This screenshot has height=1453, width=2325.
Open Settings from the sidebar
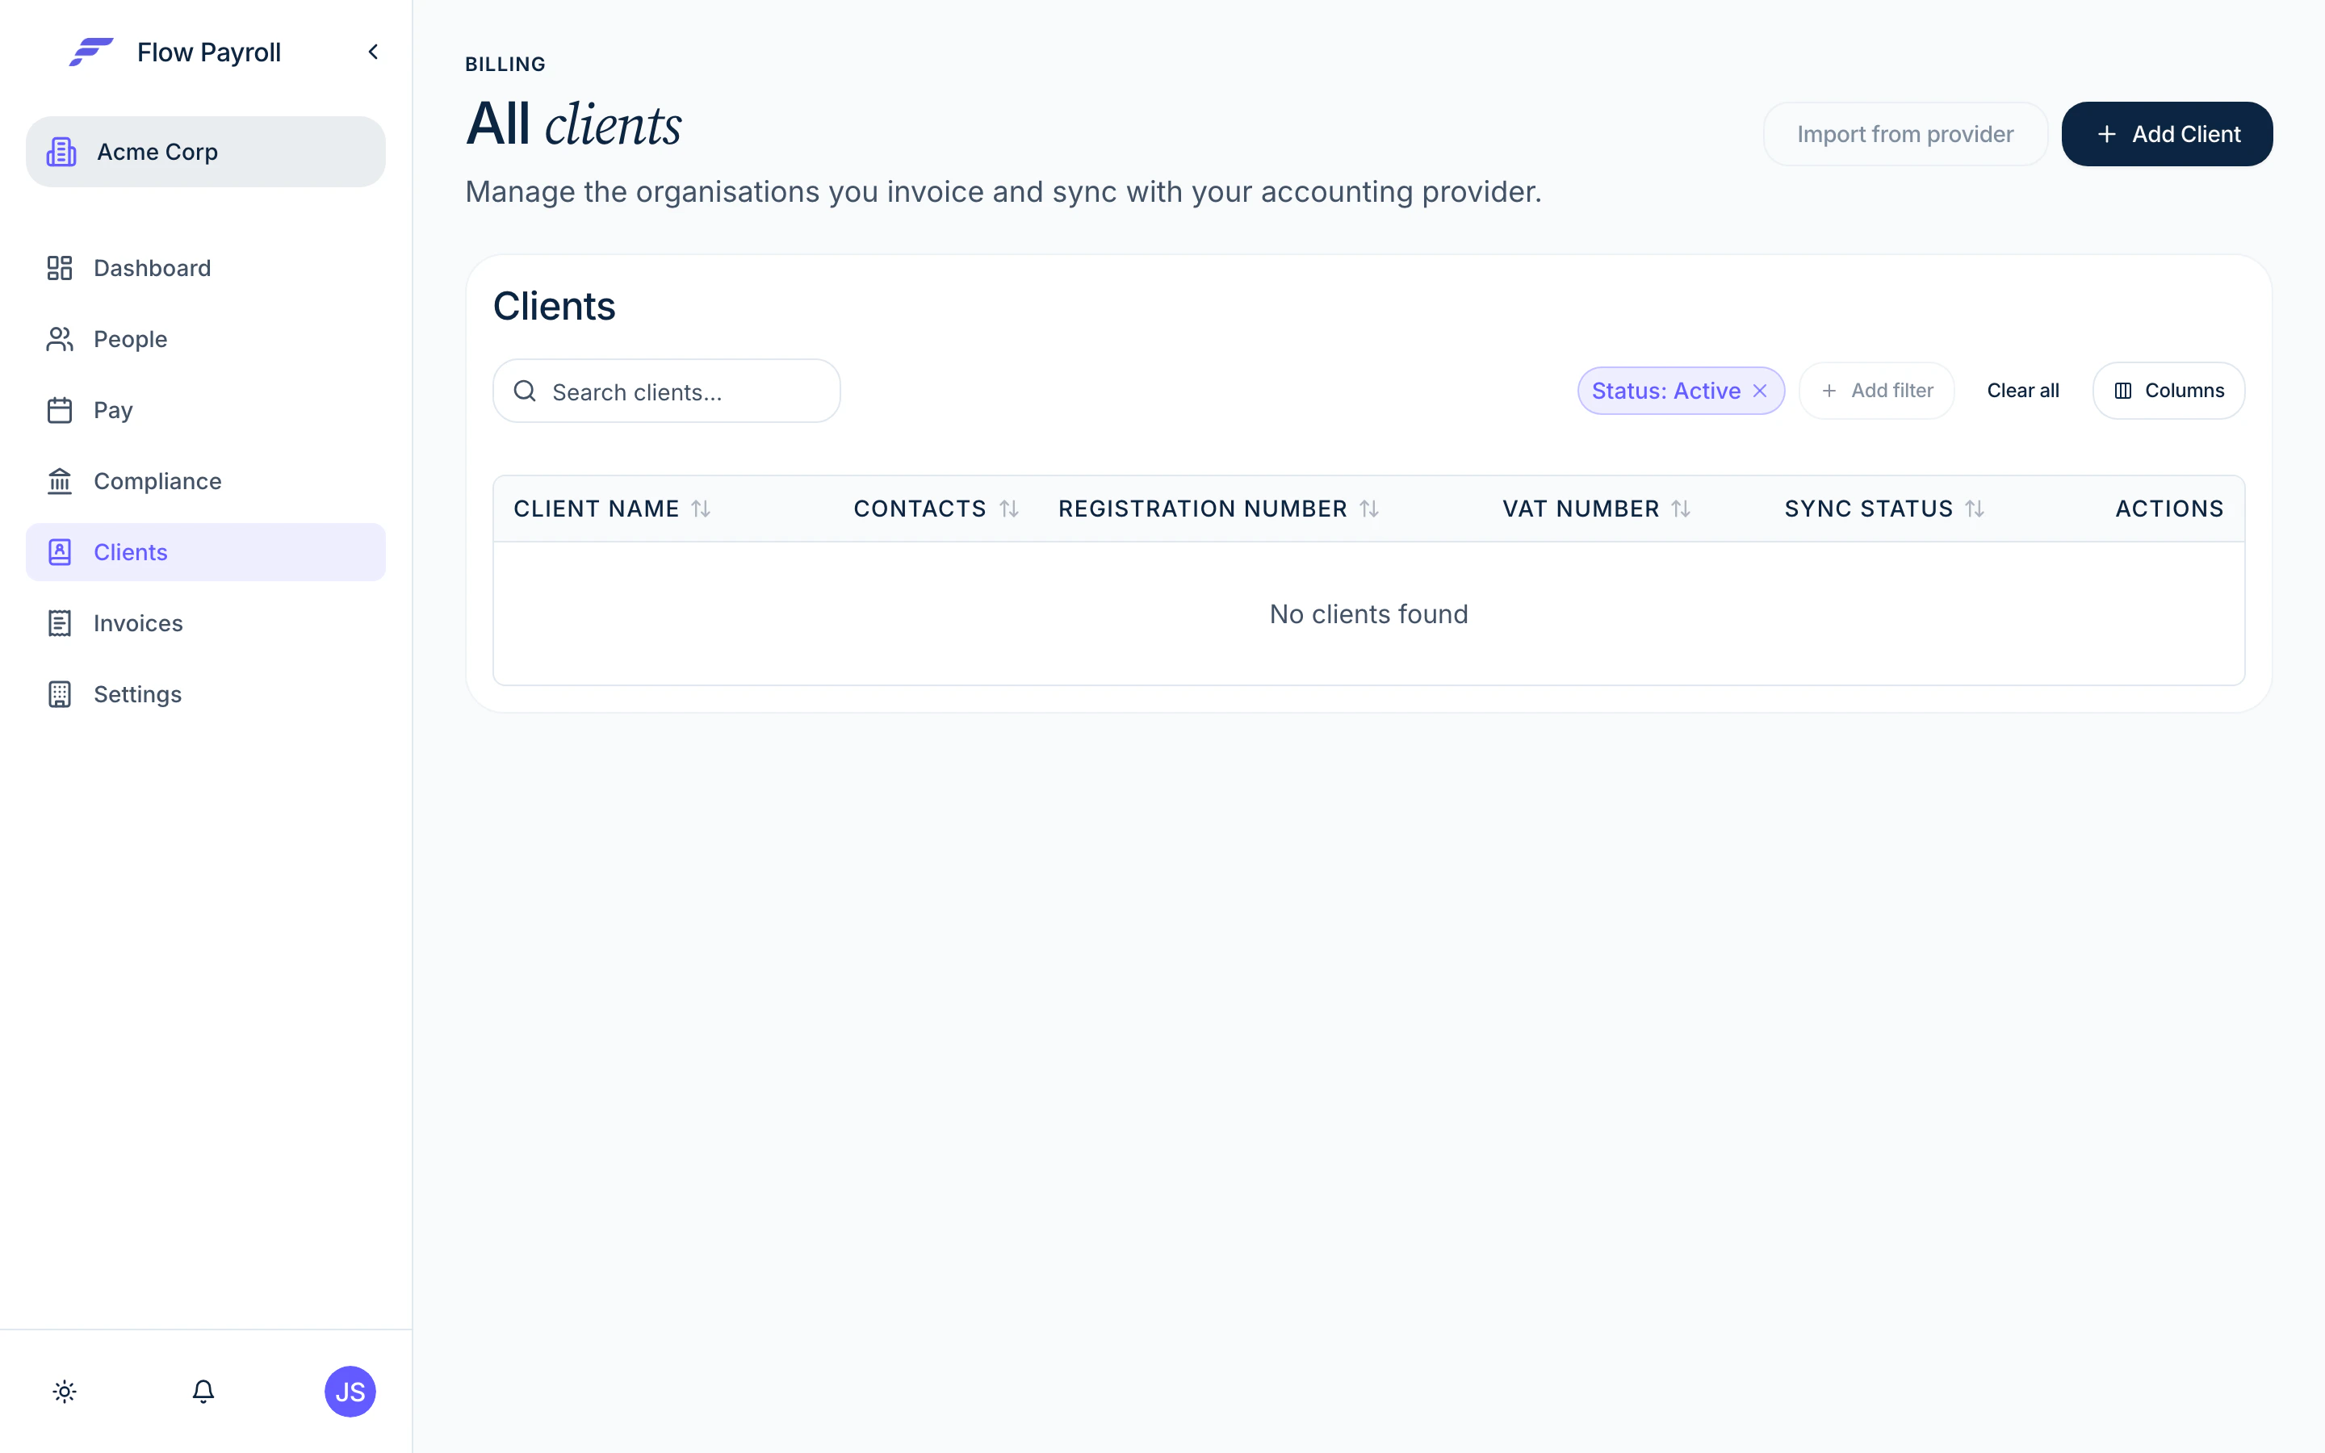tap(206, 695)
